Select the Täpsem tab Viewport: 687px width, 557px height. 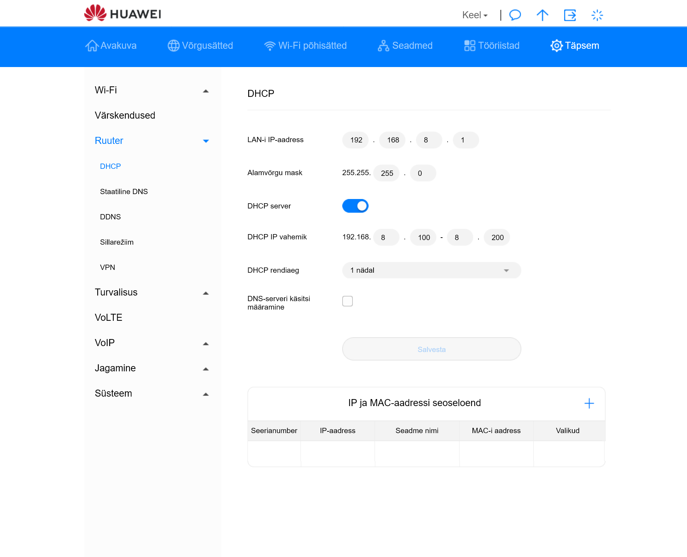(x=575, y=46)
